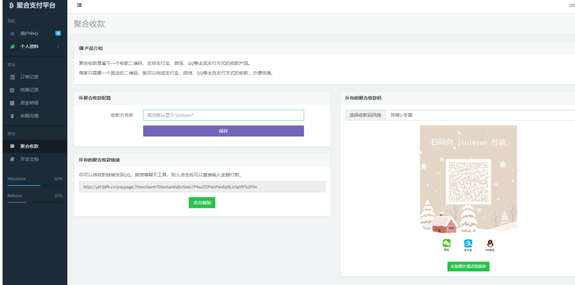Click the 选择收款码风格 label
Image resolution: width=575 pixels, height=285 pixels.
(x=366, y=115)
